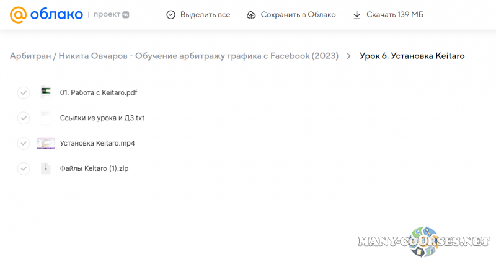Image resolution: width=496 pixels, height=262 pixels.
Task: Click the VK project badge
Action: [126, 15]
